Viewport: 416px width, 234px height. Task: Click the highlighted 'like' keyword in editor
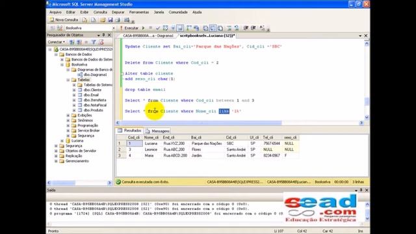[x=224, y=111]
